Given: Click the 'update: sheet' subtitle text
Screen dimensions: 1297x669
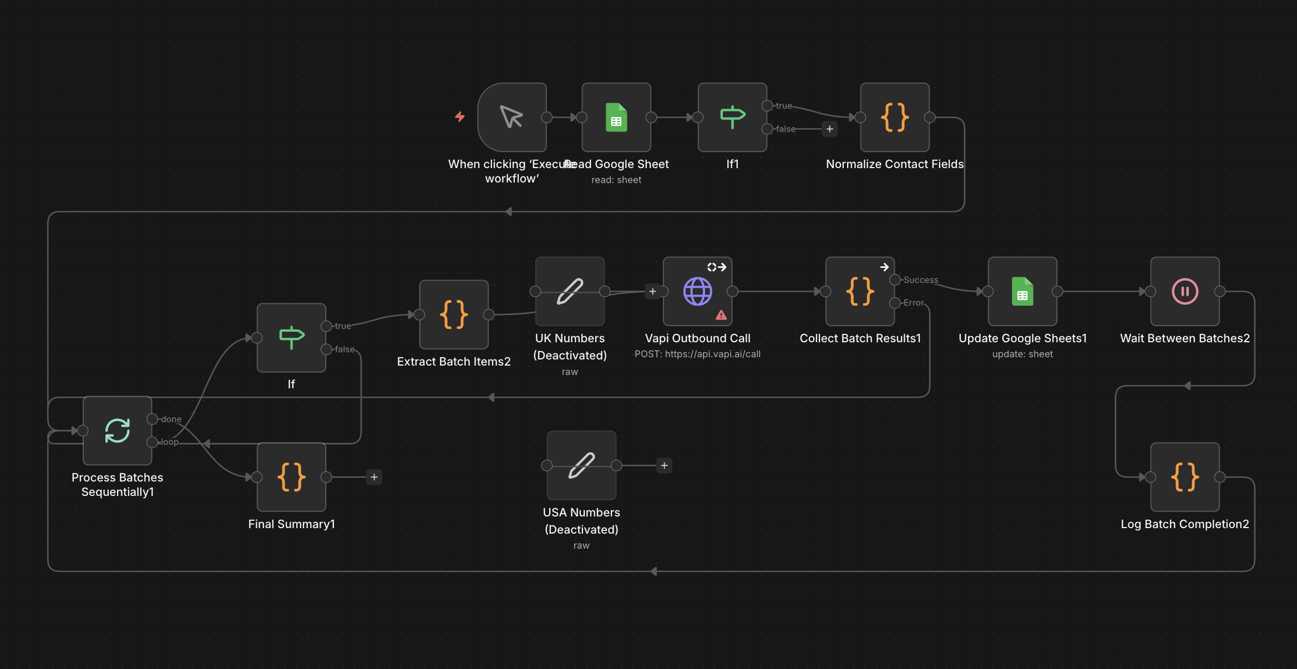Looking at the screenshot, I should point(1022,354).
